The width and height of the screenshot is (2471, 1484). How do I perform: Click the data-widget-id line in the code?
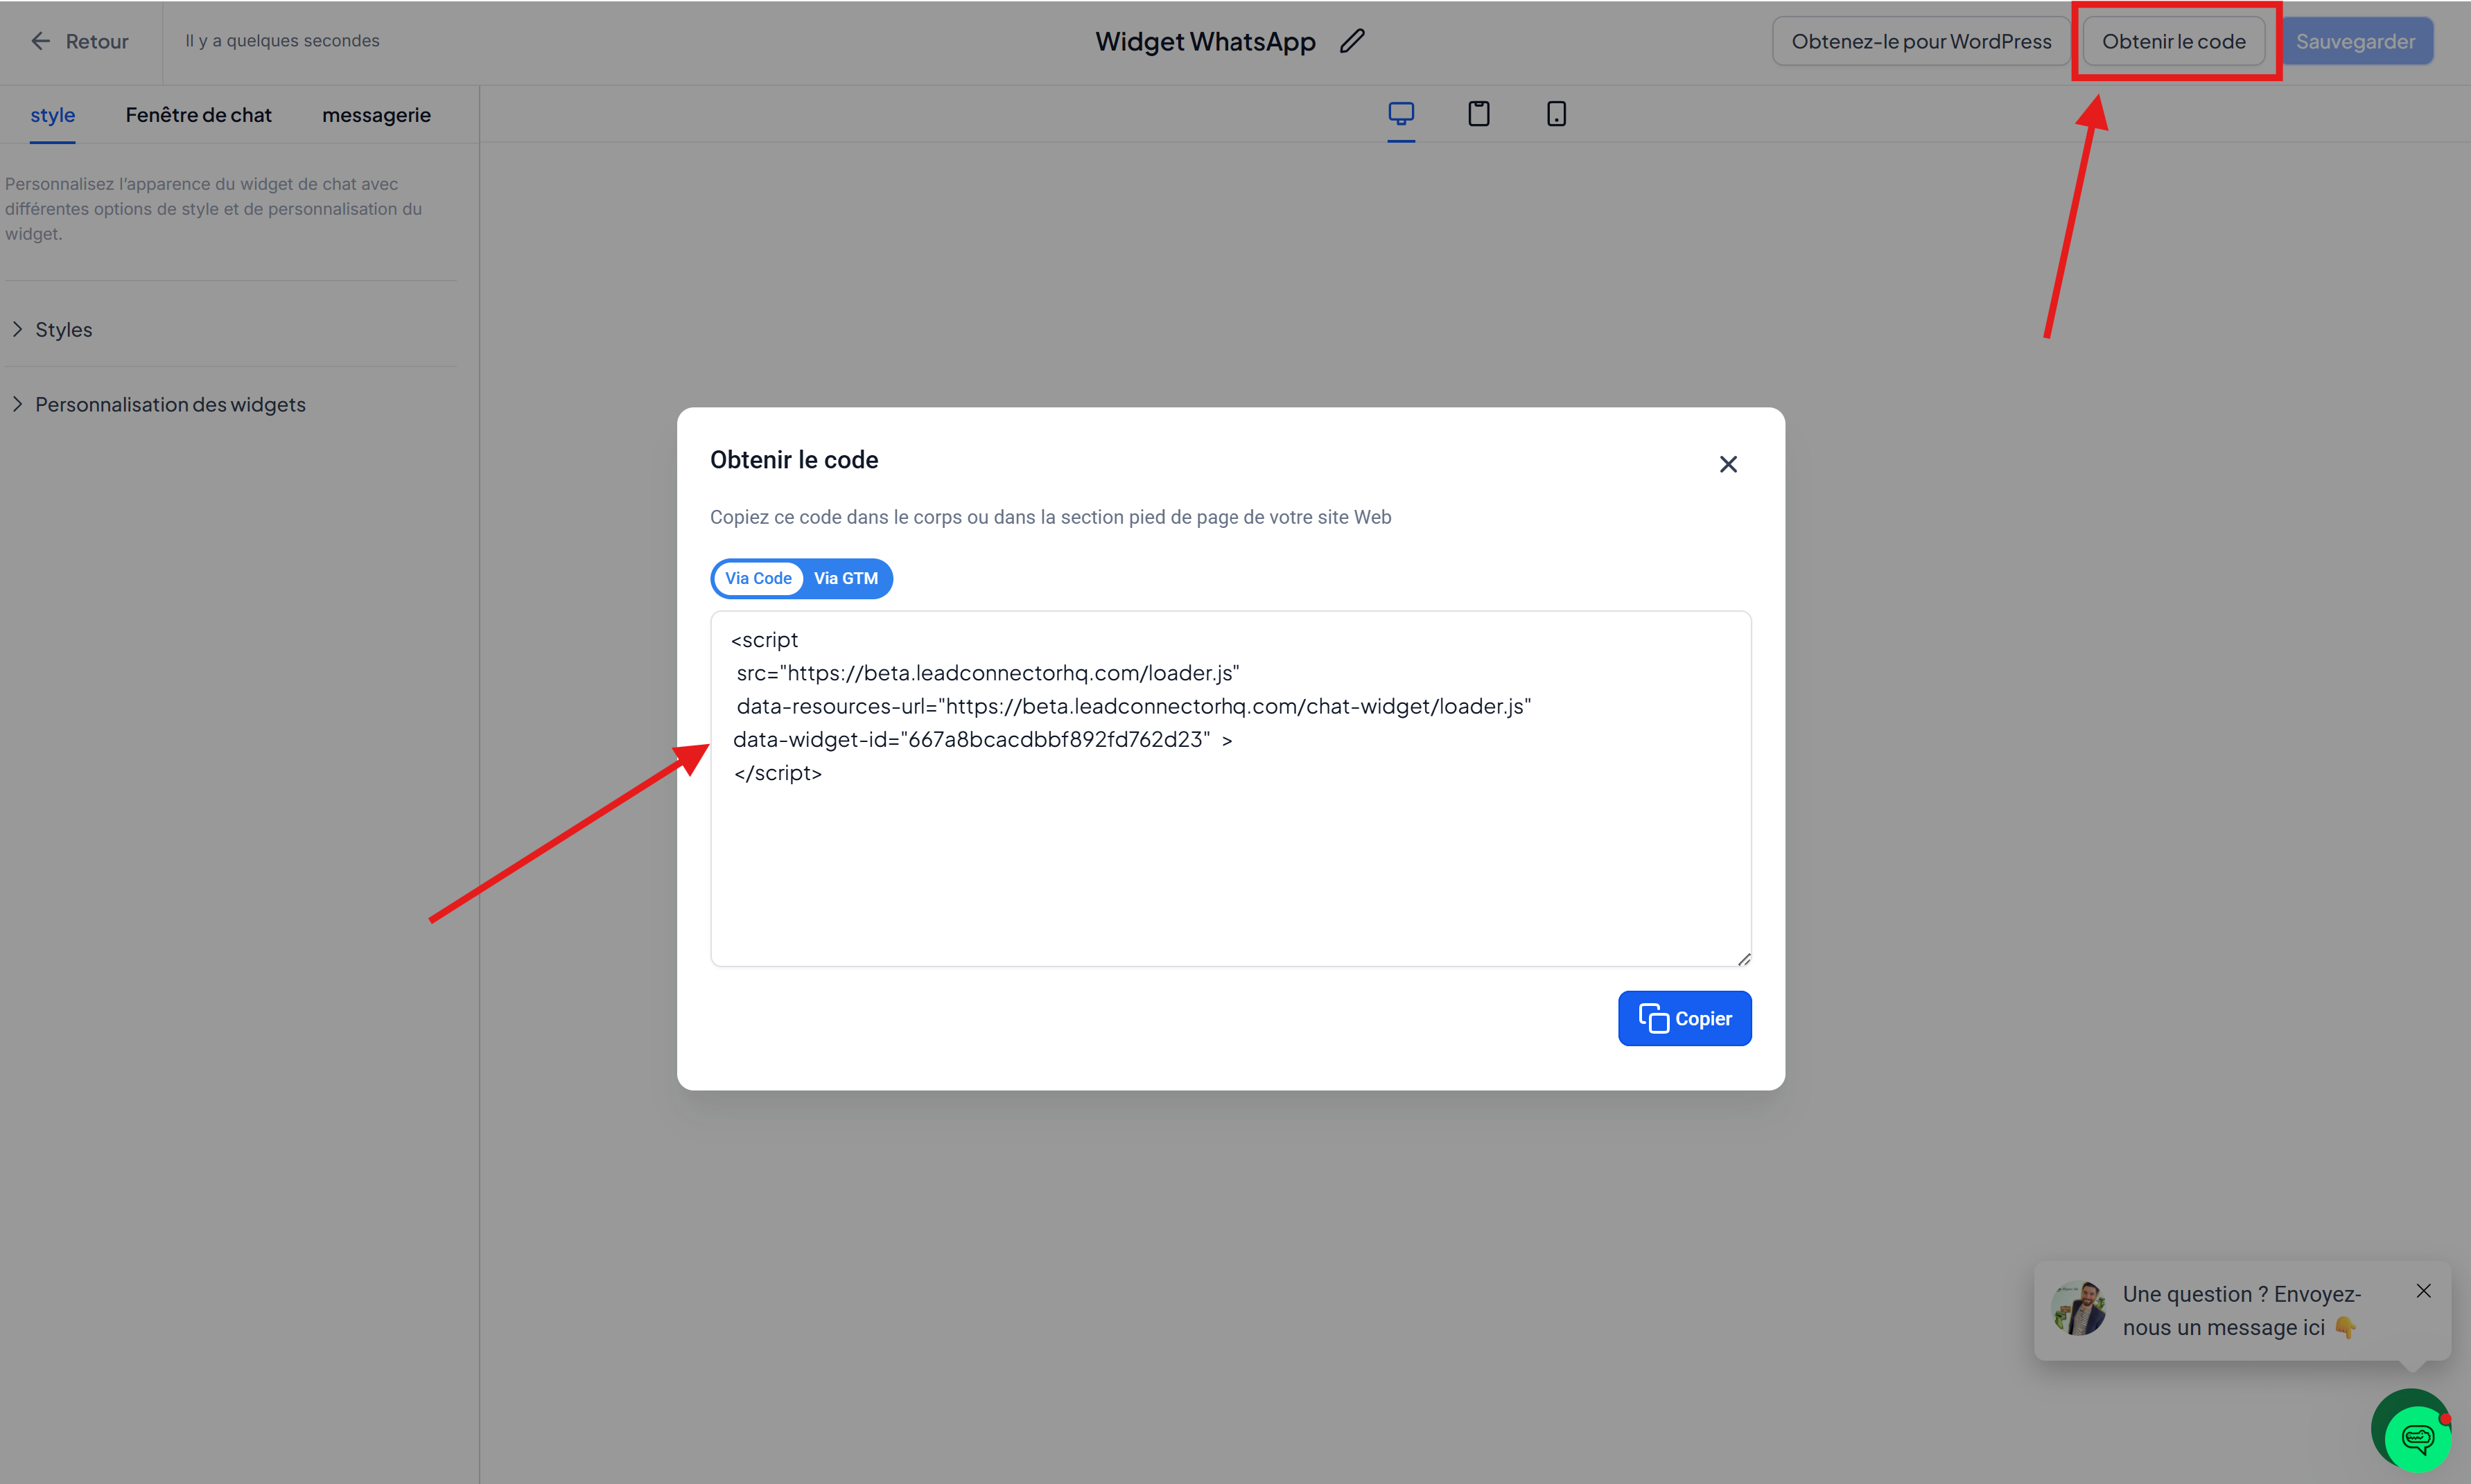(982, 739)
